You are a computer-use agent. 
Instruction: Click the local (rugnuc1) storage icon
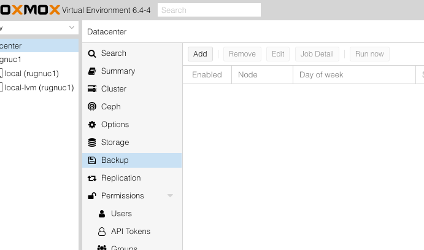1,73
